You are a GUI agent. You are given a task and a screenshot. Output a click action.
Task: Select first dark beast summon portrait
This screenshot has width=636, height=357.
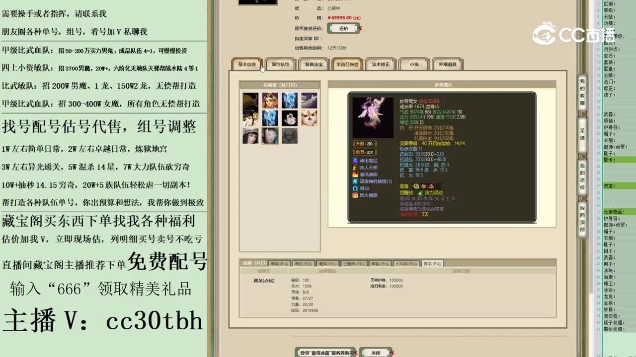[x=250, y=101]
